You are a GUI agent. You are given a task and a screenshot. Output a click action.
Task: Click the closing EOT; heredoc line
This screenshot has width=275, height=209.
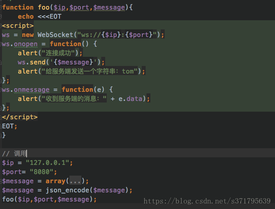pyautogui.click(x=10, y=126)
